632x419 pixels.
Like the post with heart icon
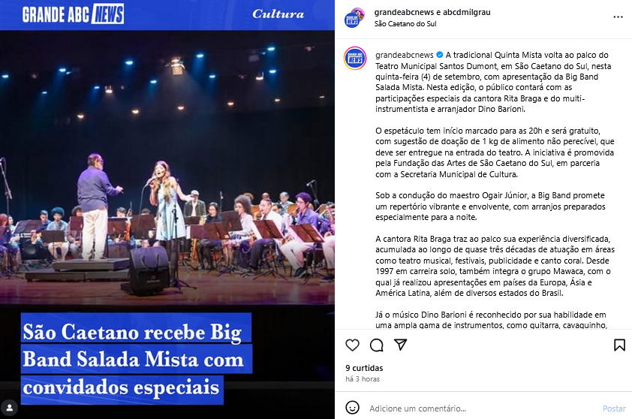(352, 345)
